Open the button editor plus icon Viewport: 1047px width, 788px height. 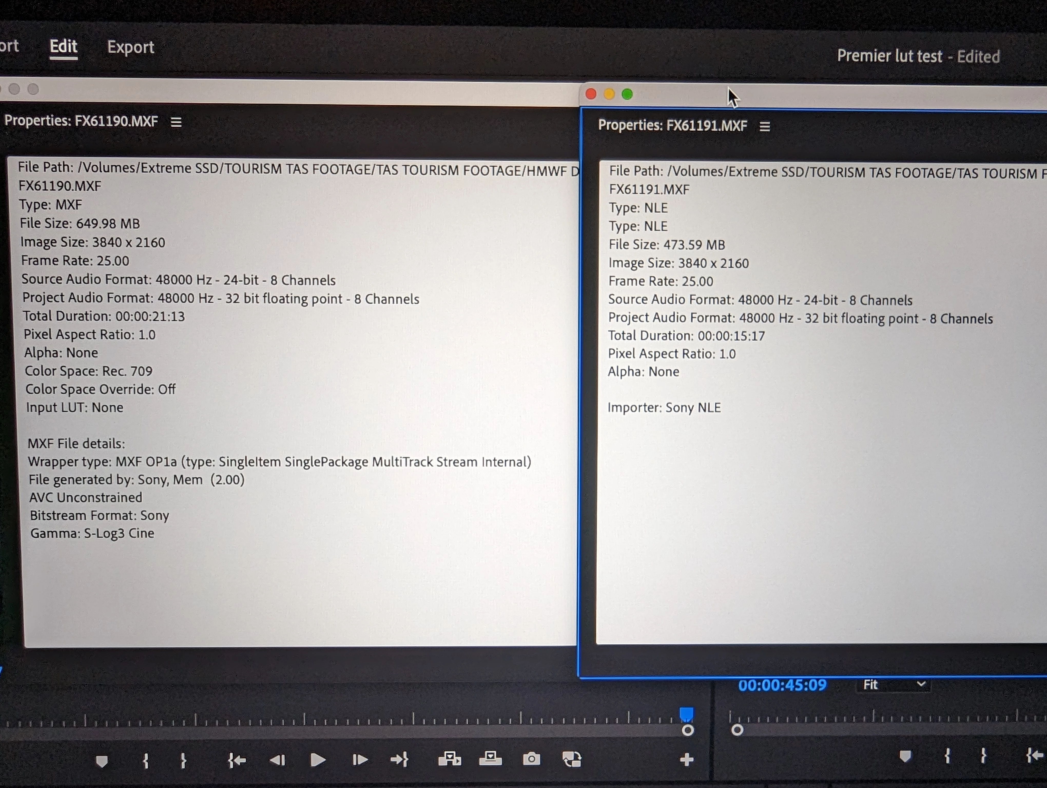coord(687,760)
